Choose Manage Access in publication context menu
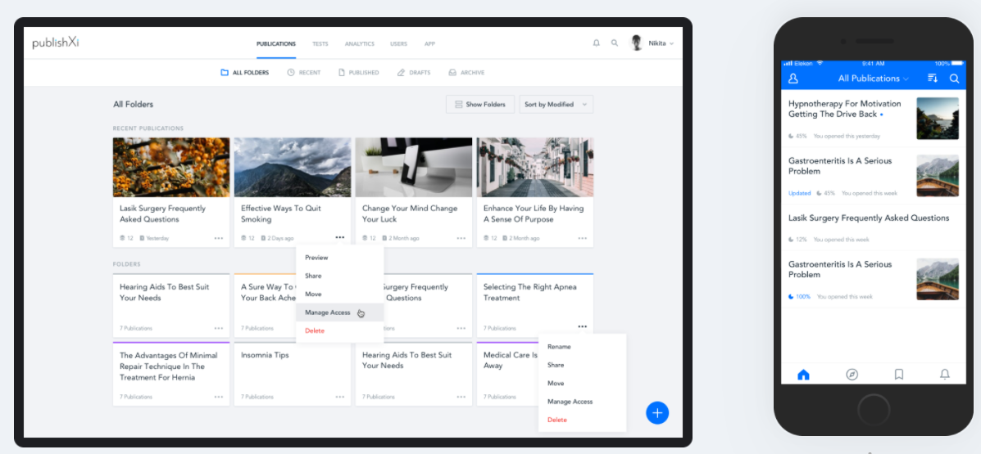This screenshot has height=454, width=981. (340, 312)
